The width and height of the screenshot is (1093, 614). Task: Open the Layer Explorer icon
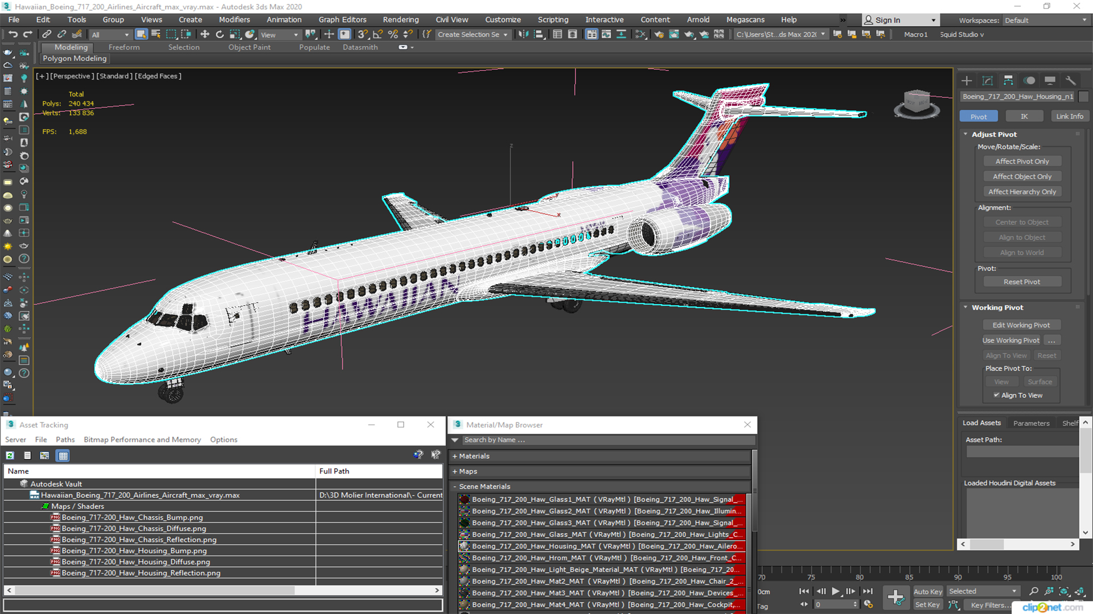pyautogui.click(x=573, y=35)
